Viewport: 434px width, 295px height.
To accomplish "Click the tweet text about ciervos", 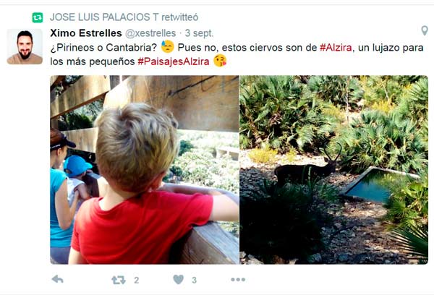I will (x=237, y=54).
